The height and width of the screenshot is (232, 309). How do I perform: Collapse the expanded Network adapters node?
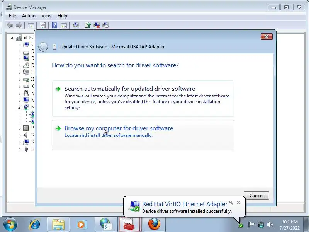click(x=19, y=107)
